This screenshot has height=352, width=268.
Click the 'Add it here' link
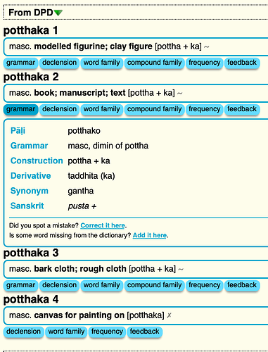coord(150,235)
